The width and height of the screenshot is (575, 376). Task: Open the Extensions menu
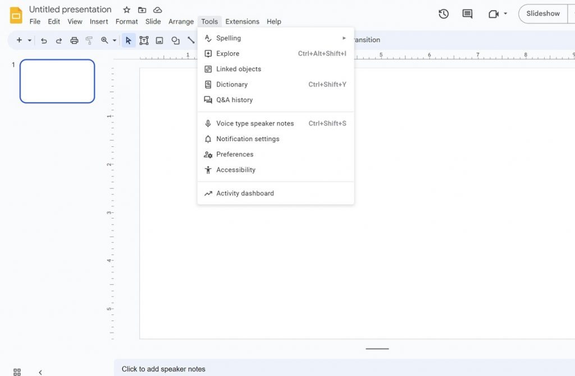coord(242,21)
